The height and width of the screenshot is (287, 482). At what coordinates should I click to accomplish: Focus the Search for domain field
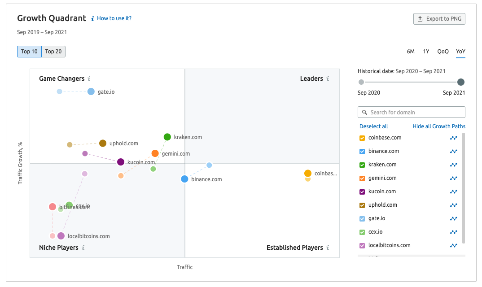point(411,112)
